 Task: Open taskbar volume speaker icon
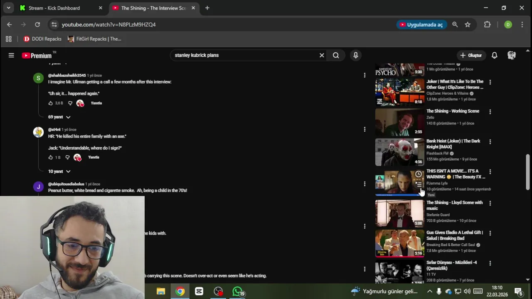[467, 292]
